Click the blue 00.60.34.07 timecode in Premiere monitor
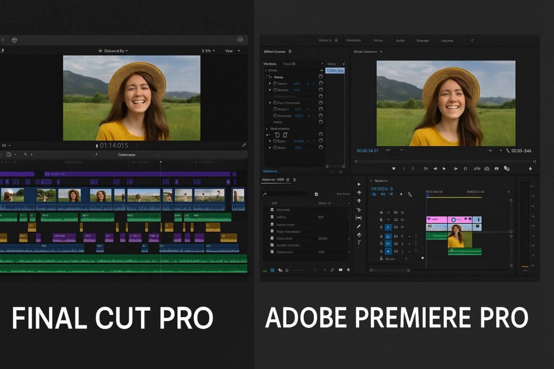Image resolution: width=554 pixels, height=369 pixels. (368, 150)
